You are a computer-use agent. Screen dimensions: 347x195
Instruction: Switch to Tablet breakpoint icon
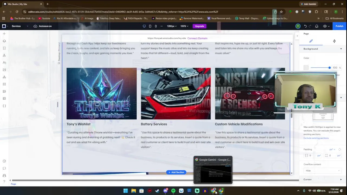(150, 26)
